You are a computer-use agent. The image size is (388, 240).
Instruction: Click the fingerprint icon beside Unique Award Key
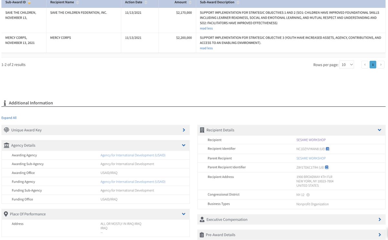coord(6,130)
